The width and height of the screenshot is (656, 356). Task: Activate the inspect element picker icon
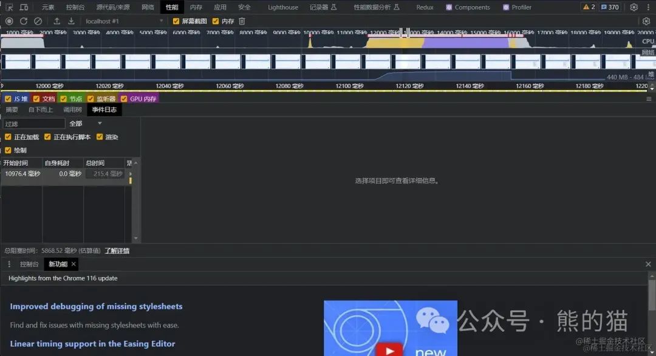[9, 7]
